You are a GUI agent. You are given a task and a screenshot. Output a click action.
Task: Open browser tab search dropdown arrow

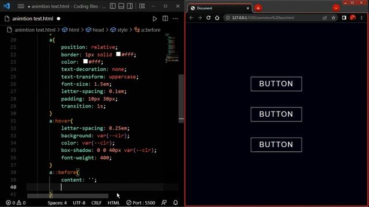[x=336, y=8]
